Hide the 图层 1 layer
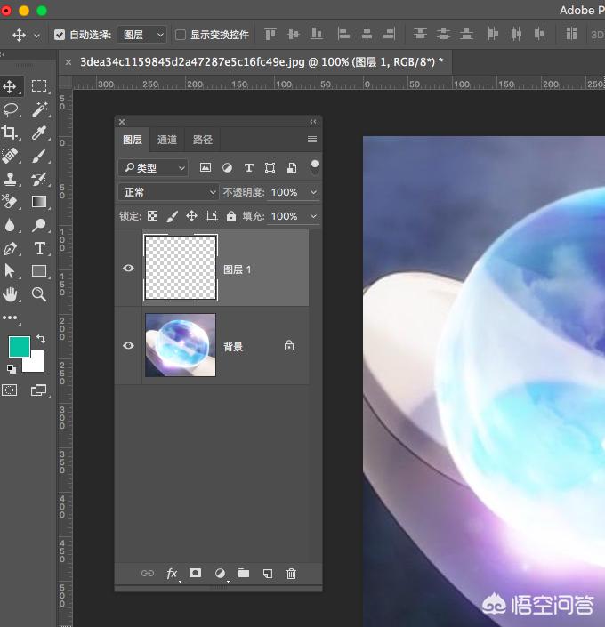 click(128, 269)
